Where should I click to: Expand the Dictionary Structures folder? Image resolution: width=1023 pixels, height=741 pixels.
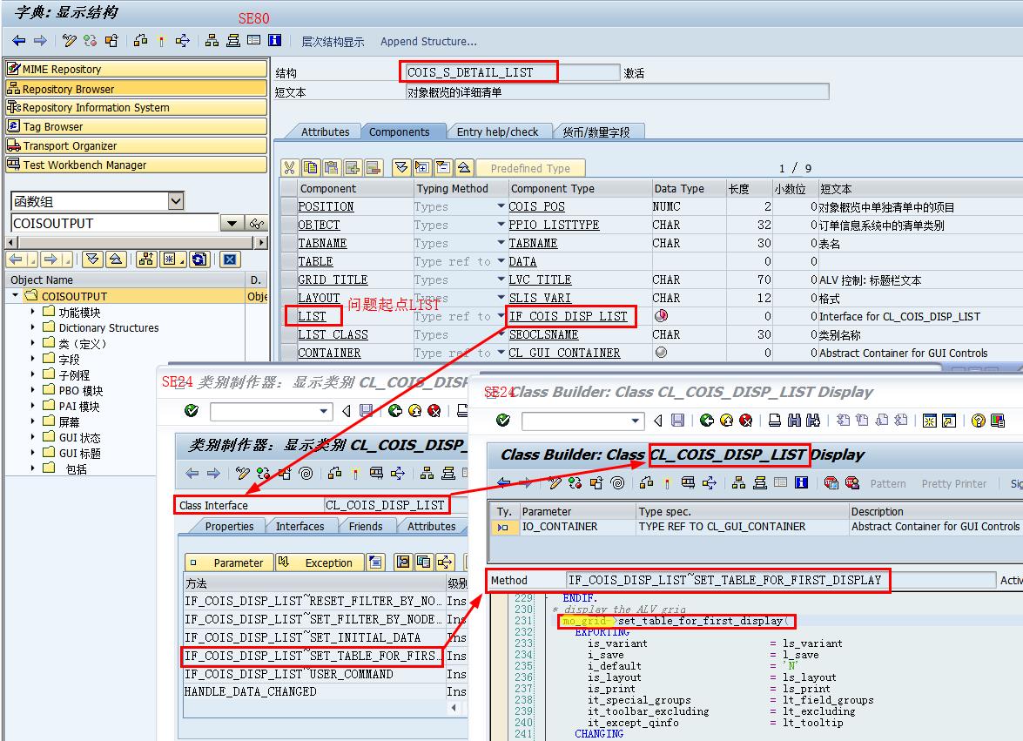[x=32, y=327]
